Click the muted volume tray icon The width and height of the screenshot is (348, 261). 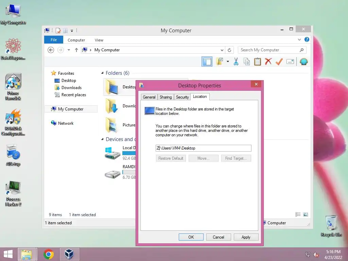316,255
